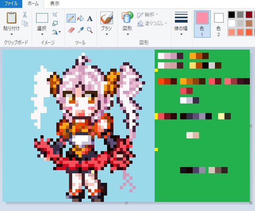Pick the brown palette swatch
The height and width of the screenshot is (211, 255).
(249, 23)
